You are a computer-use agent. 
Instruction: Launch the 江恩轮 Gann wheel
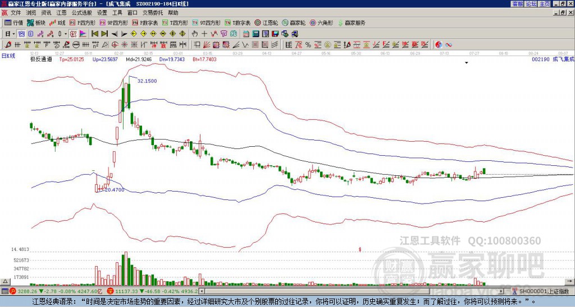[266, 22]
